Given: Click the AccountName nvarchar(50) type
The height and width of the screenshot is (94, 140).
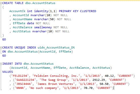Looking at the screenshot, I should point(44,19).
